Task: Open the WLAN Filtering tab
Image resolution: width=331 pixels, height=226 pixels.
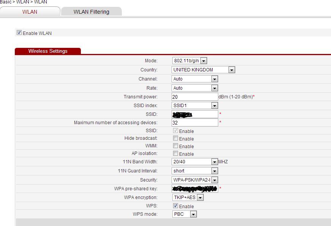Action: [91, 12]
